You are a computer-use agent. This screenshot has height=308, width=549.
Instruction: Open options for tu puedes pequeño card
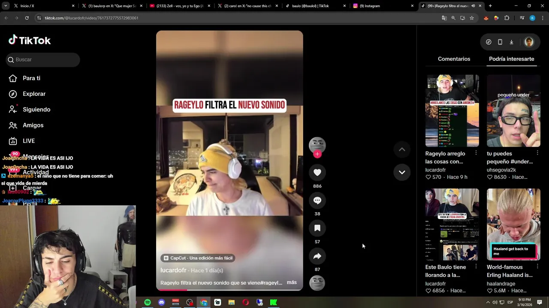[x=537, y=153]
